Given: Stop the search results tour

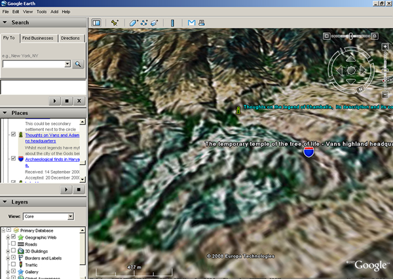Looking at the screenshot, I should (x=67, y=101).
